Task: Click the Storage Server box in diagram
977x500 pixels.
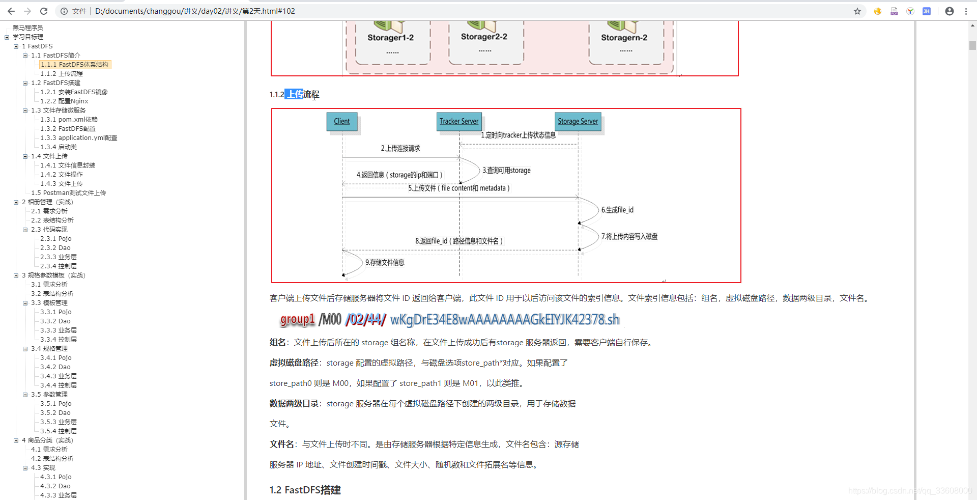Action: pyautogui.click(x=578, y=121)
